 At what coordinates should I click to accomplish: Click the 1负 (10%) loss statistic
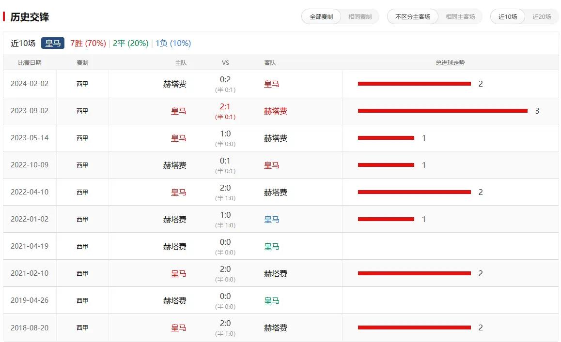pos(173,43)
